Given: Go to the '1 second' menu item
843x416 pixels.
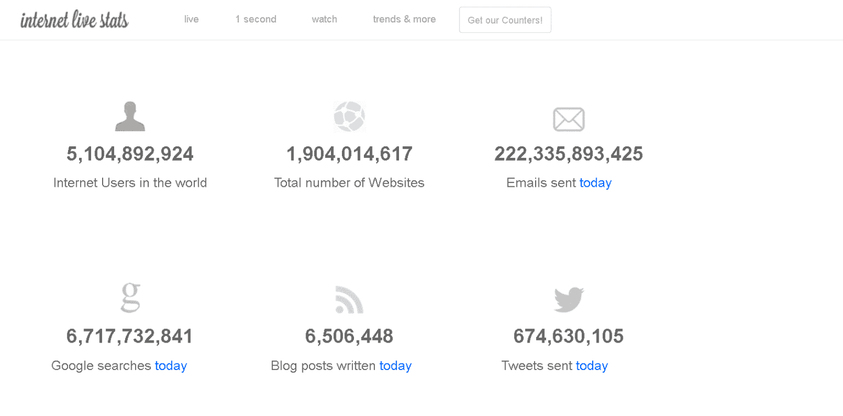Looking at the screenshot, I should point(256,19).
